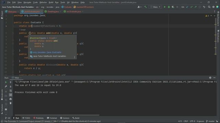This screenshot has width=220, height=123.
Task: Hide the Run tool window with the minus icon
Action: 214,78
